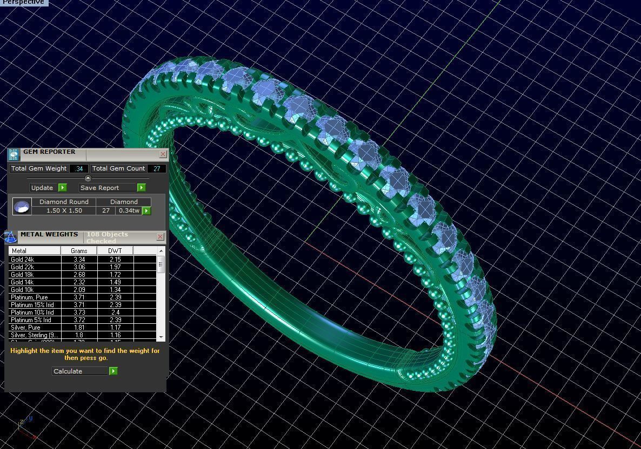Screen dimensions: 641x449
Task: Select the Platinum, Pure row
Action: pos(83,297)
